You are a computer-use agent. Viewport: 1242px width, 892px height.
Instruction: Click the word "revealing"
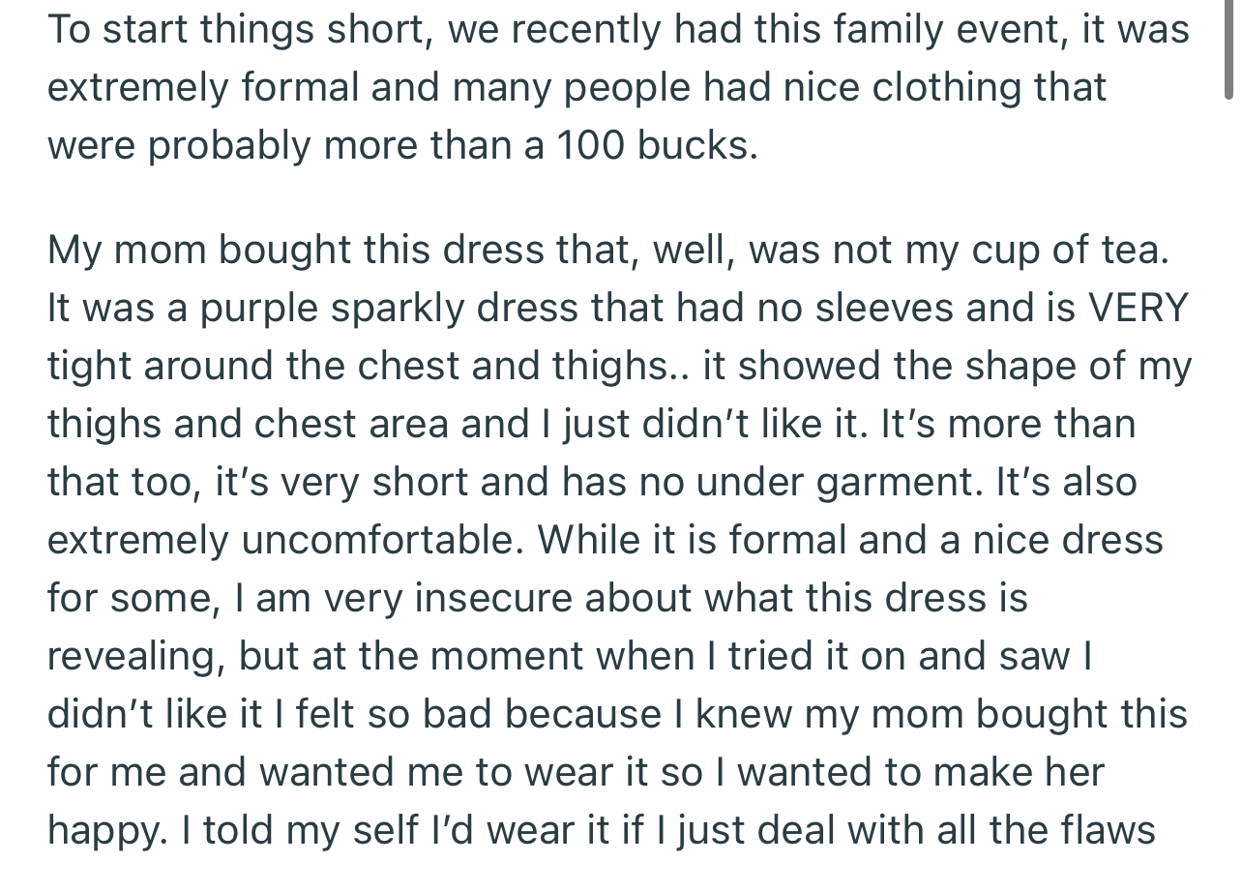pyautogui.click(x=133, y=656)
